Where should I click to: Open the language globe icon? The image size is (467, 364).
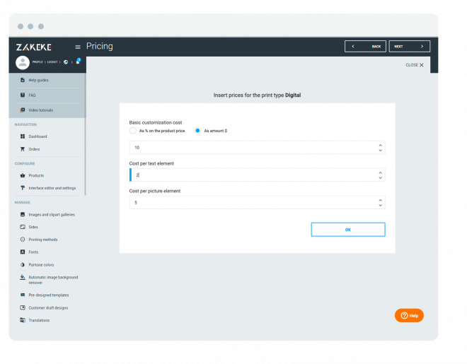click(x=66, y=62)
